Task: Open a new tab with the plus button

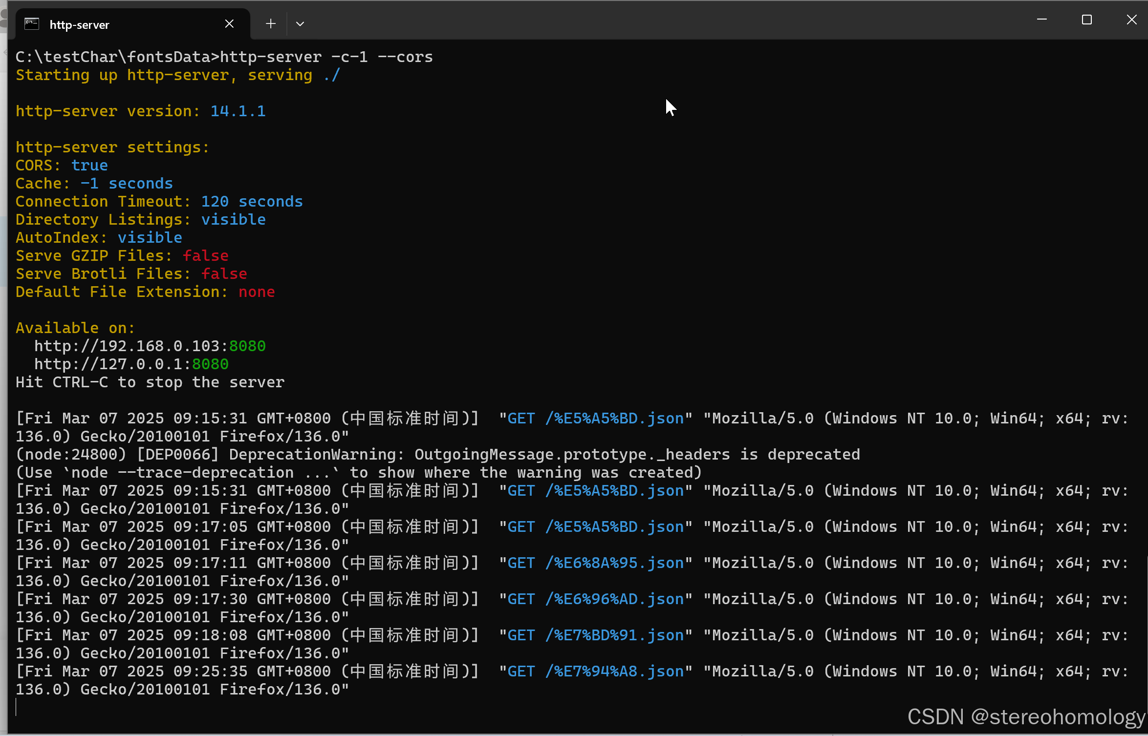Action: tap(271, 24)
